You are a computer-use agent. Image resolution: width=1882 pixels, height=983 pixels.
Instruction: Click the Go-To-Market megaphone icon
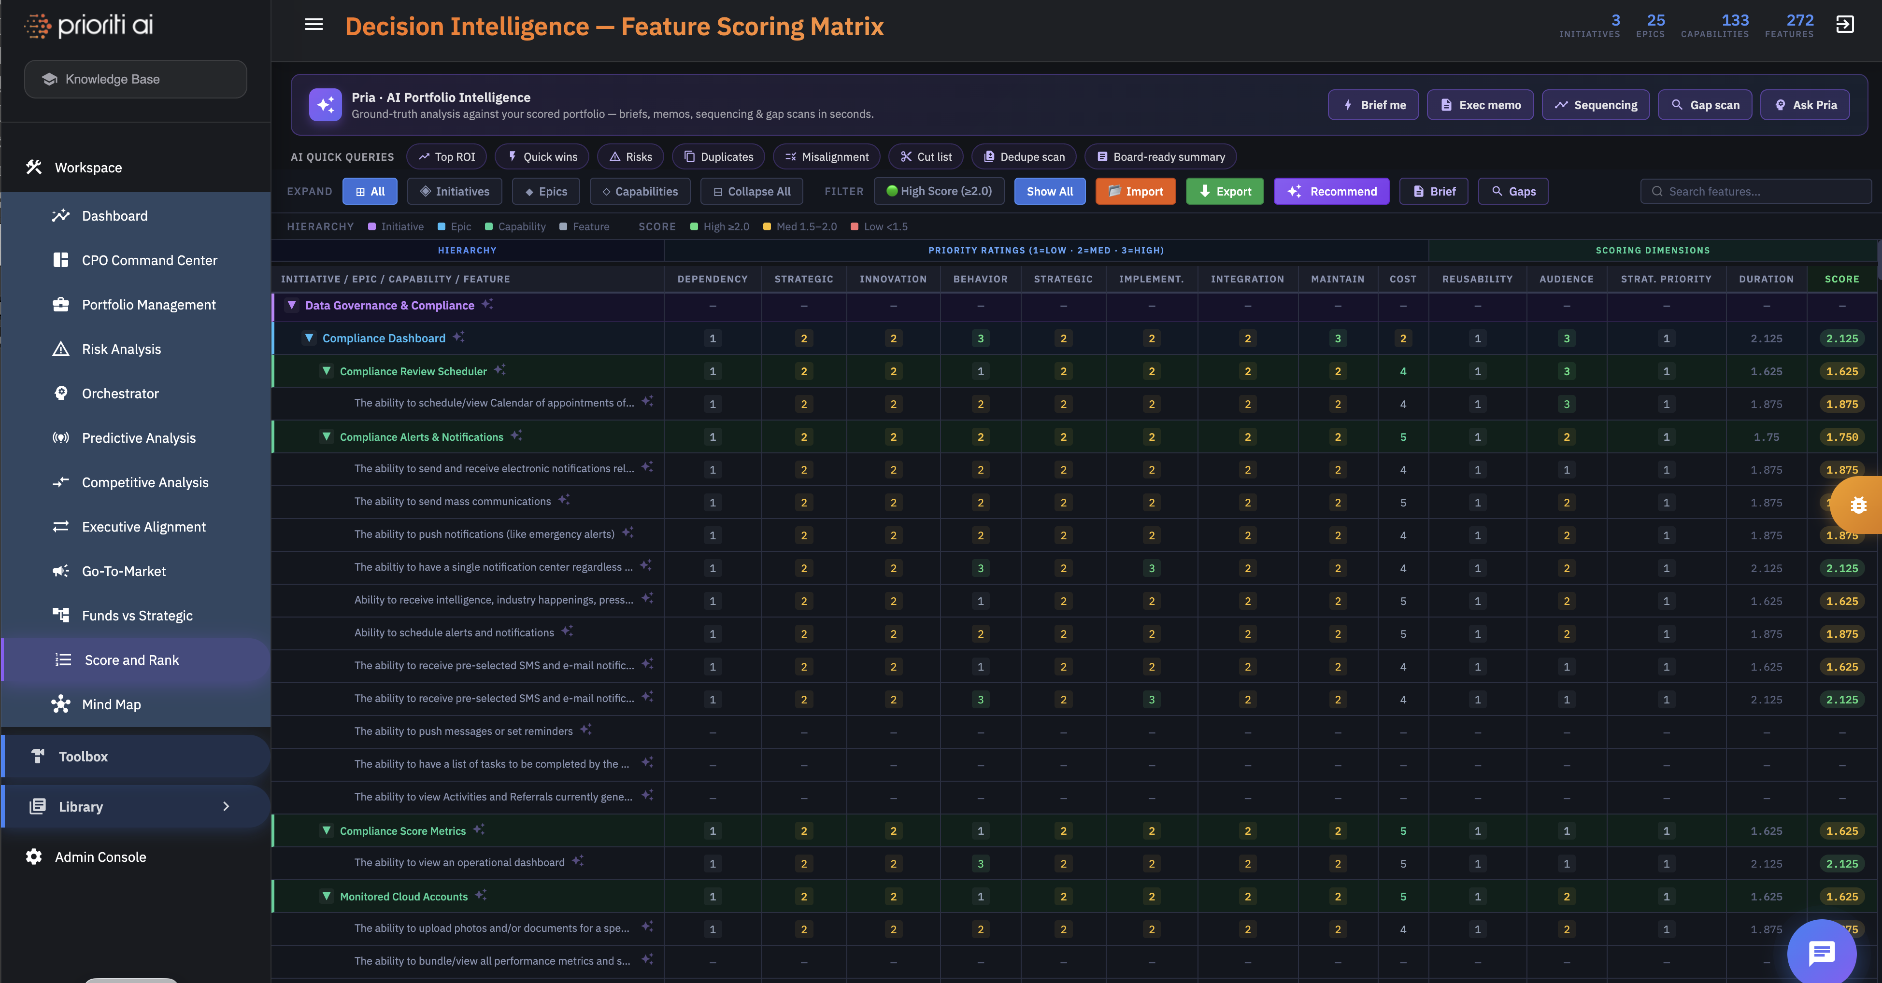(x=61, y=570)
